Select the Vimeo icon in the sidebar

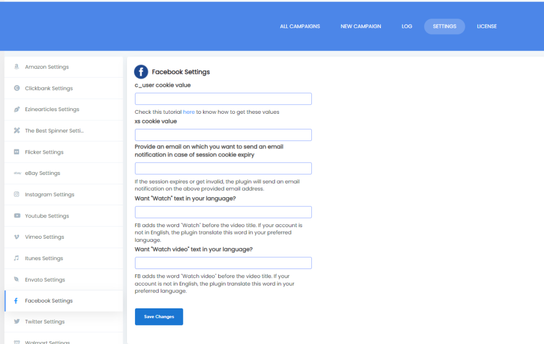16,237
